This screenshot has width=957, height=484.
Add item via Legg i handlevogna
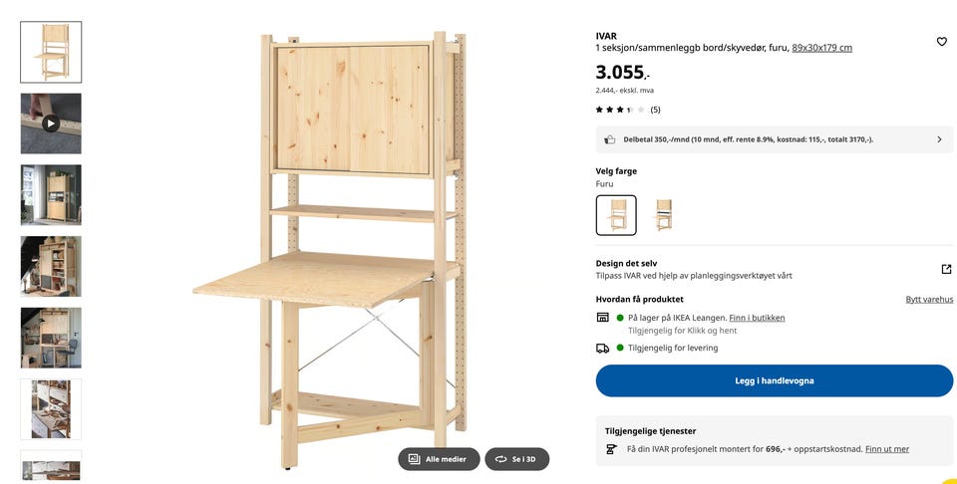(x=774, y=380)
